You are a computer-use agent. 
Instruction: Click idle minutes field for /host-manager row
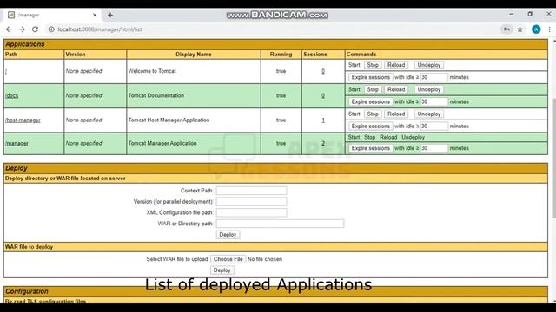click(434, 126)
